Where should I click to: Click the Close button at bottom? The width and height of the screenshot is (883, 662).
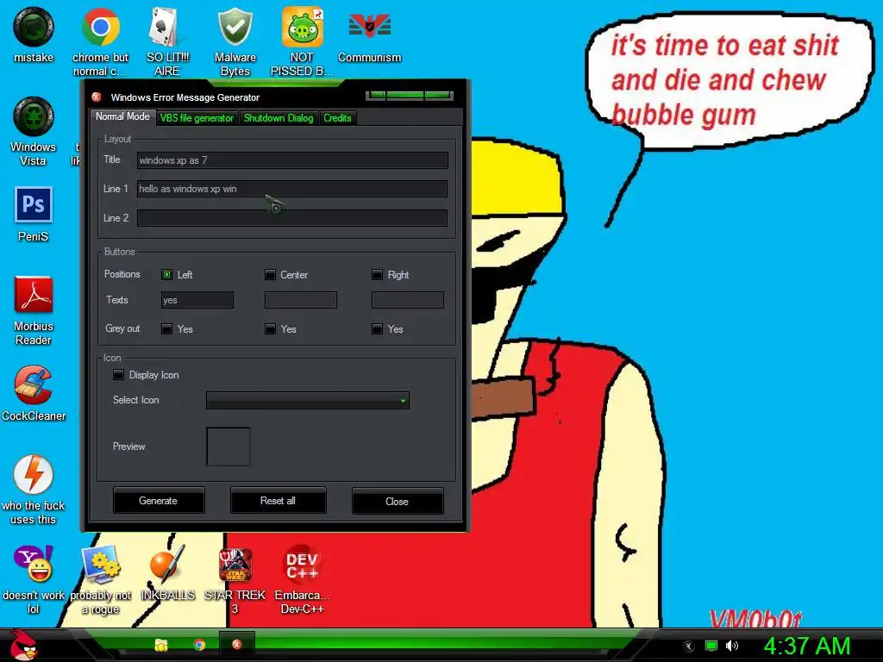pos(397,501)
